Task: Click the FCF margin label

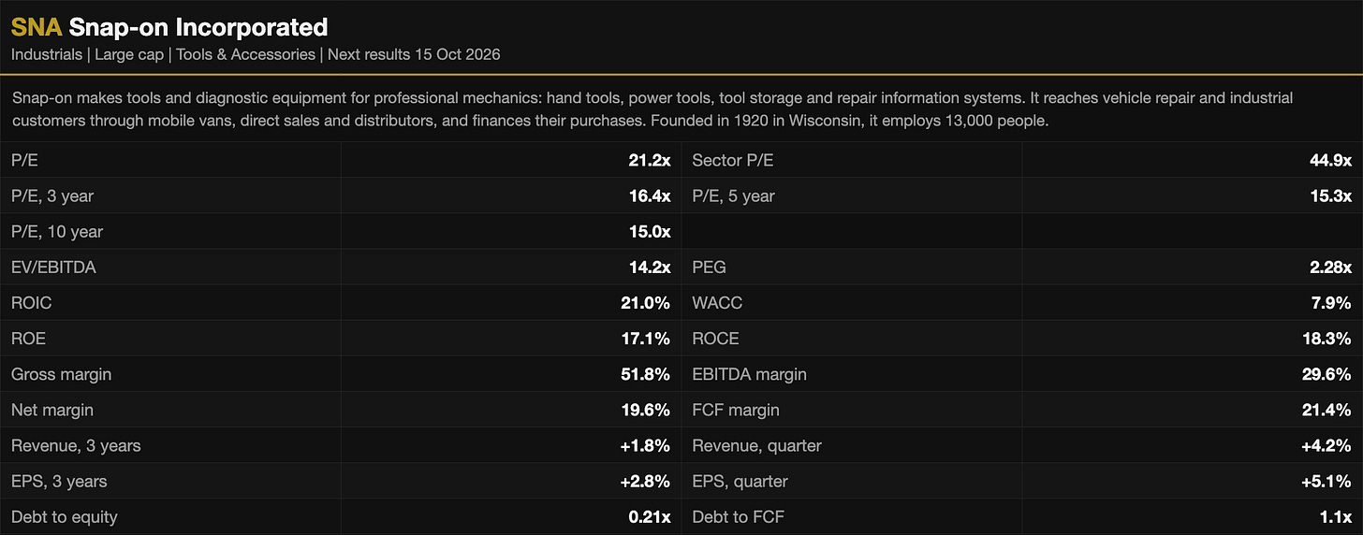Action: pyautogui.click(x=736, y=410)
